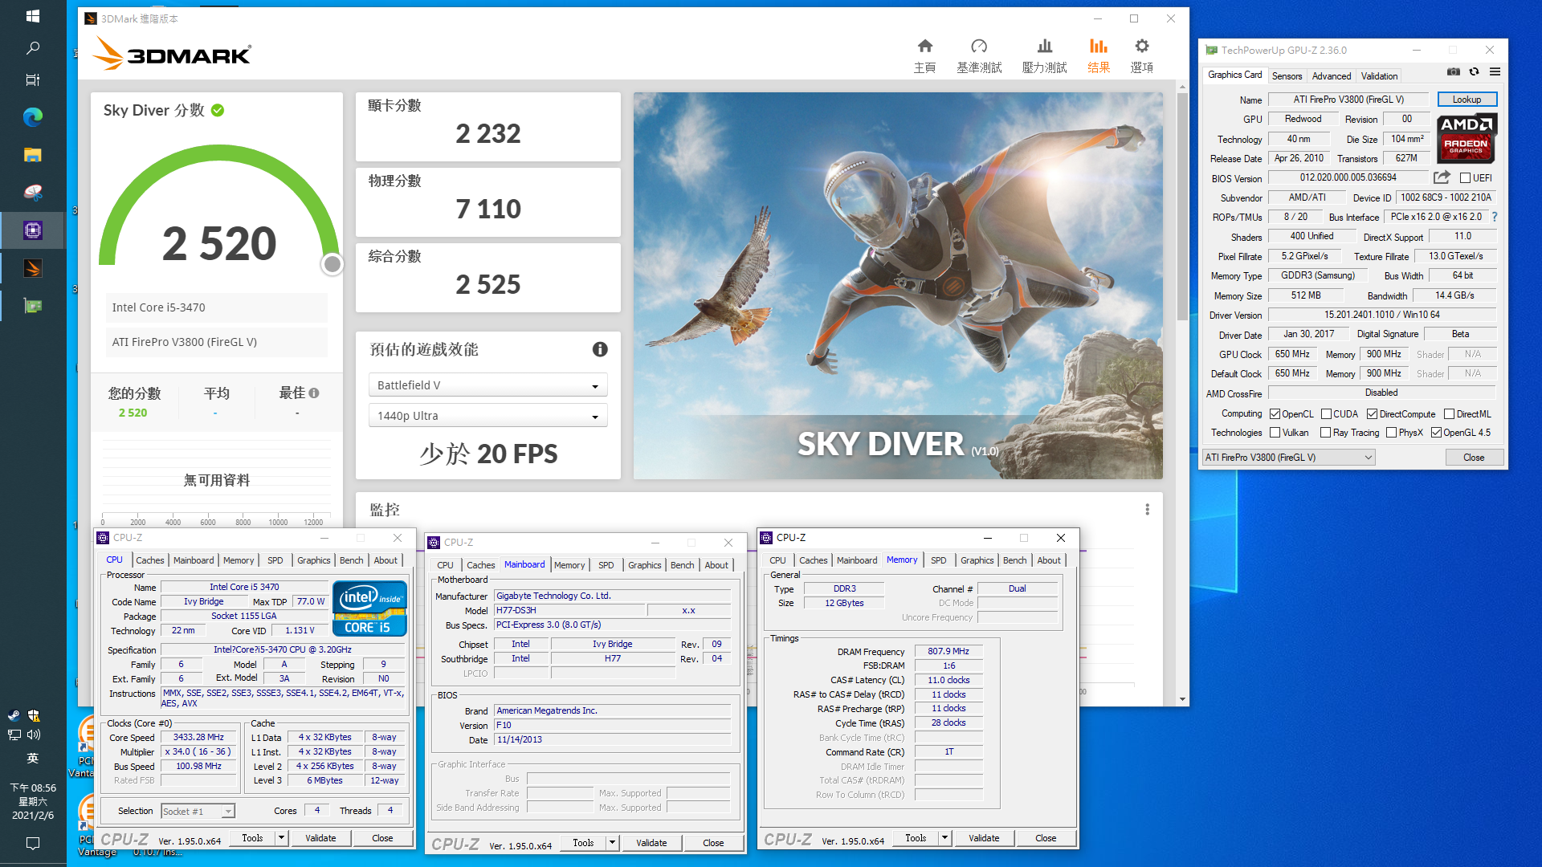The height and width of the screenshot is (867, 1542).
Task: Click the 3DMark scrollbar down arrow
Action: (x=1182, y=699)
